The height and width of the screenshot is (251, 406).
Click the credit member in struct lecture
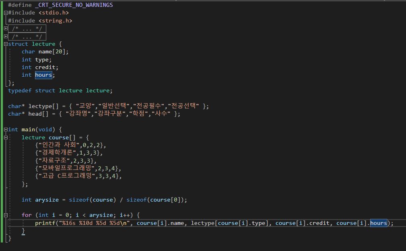(45, 67)
